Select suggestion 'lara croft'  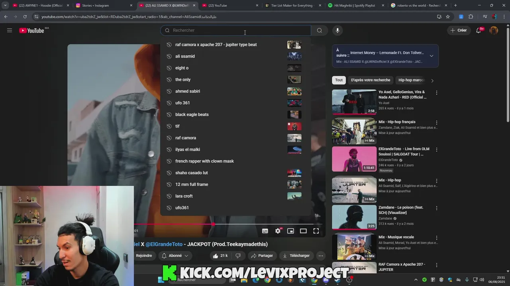235,196
